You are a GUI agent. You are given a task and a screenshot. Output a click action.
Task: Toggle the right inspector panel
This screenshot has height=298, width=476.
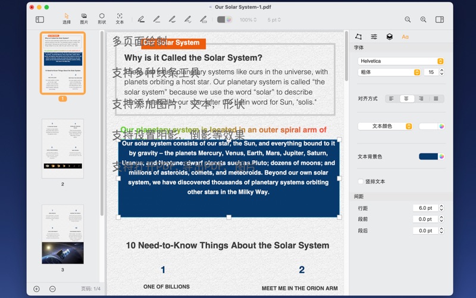[440, 20]
